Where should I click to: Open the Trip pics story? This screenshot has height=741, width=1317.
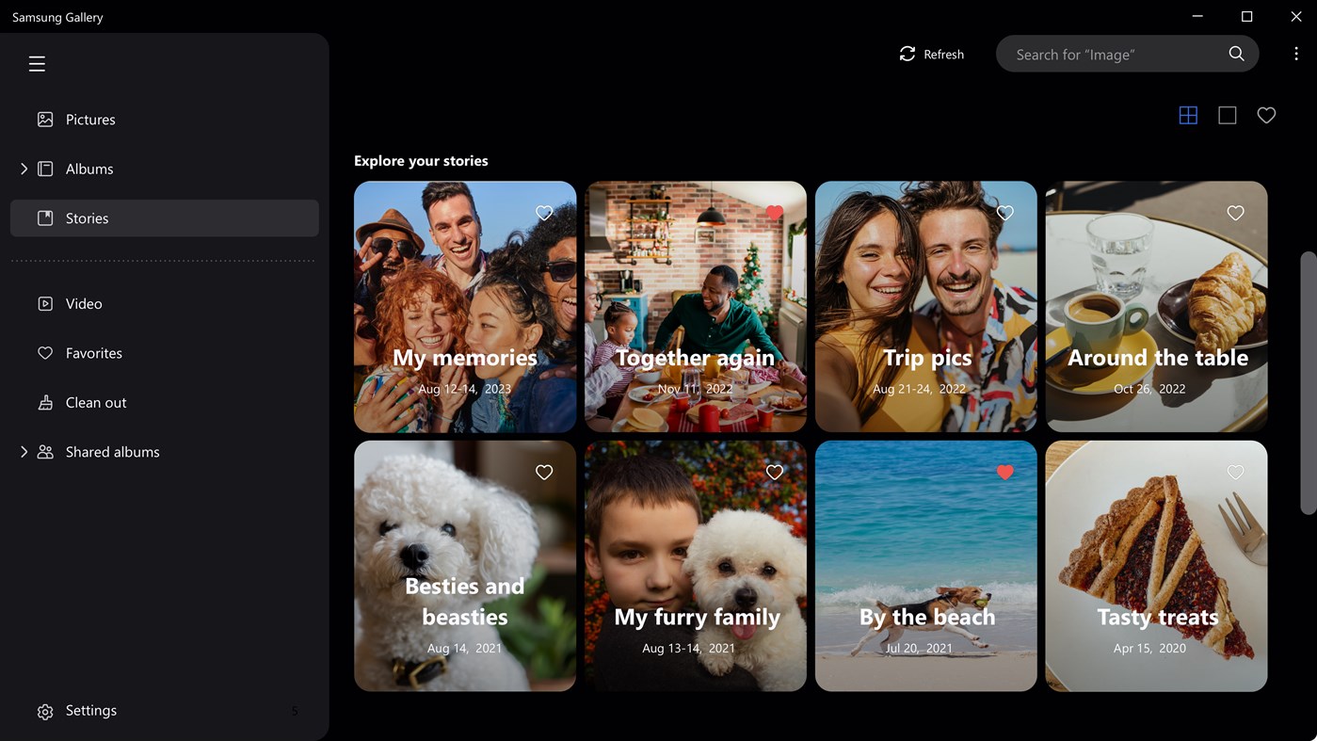pyautogui.click(x=925, y=306)
